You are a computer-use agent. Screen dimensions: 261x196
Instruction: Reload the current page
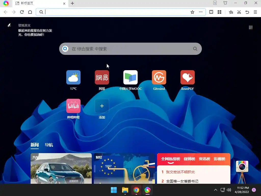(x=22, y=12)
